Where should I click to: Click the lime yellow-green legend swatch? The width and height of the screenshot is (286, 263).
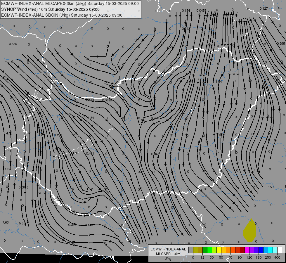[x=214, y=250]
